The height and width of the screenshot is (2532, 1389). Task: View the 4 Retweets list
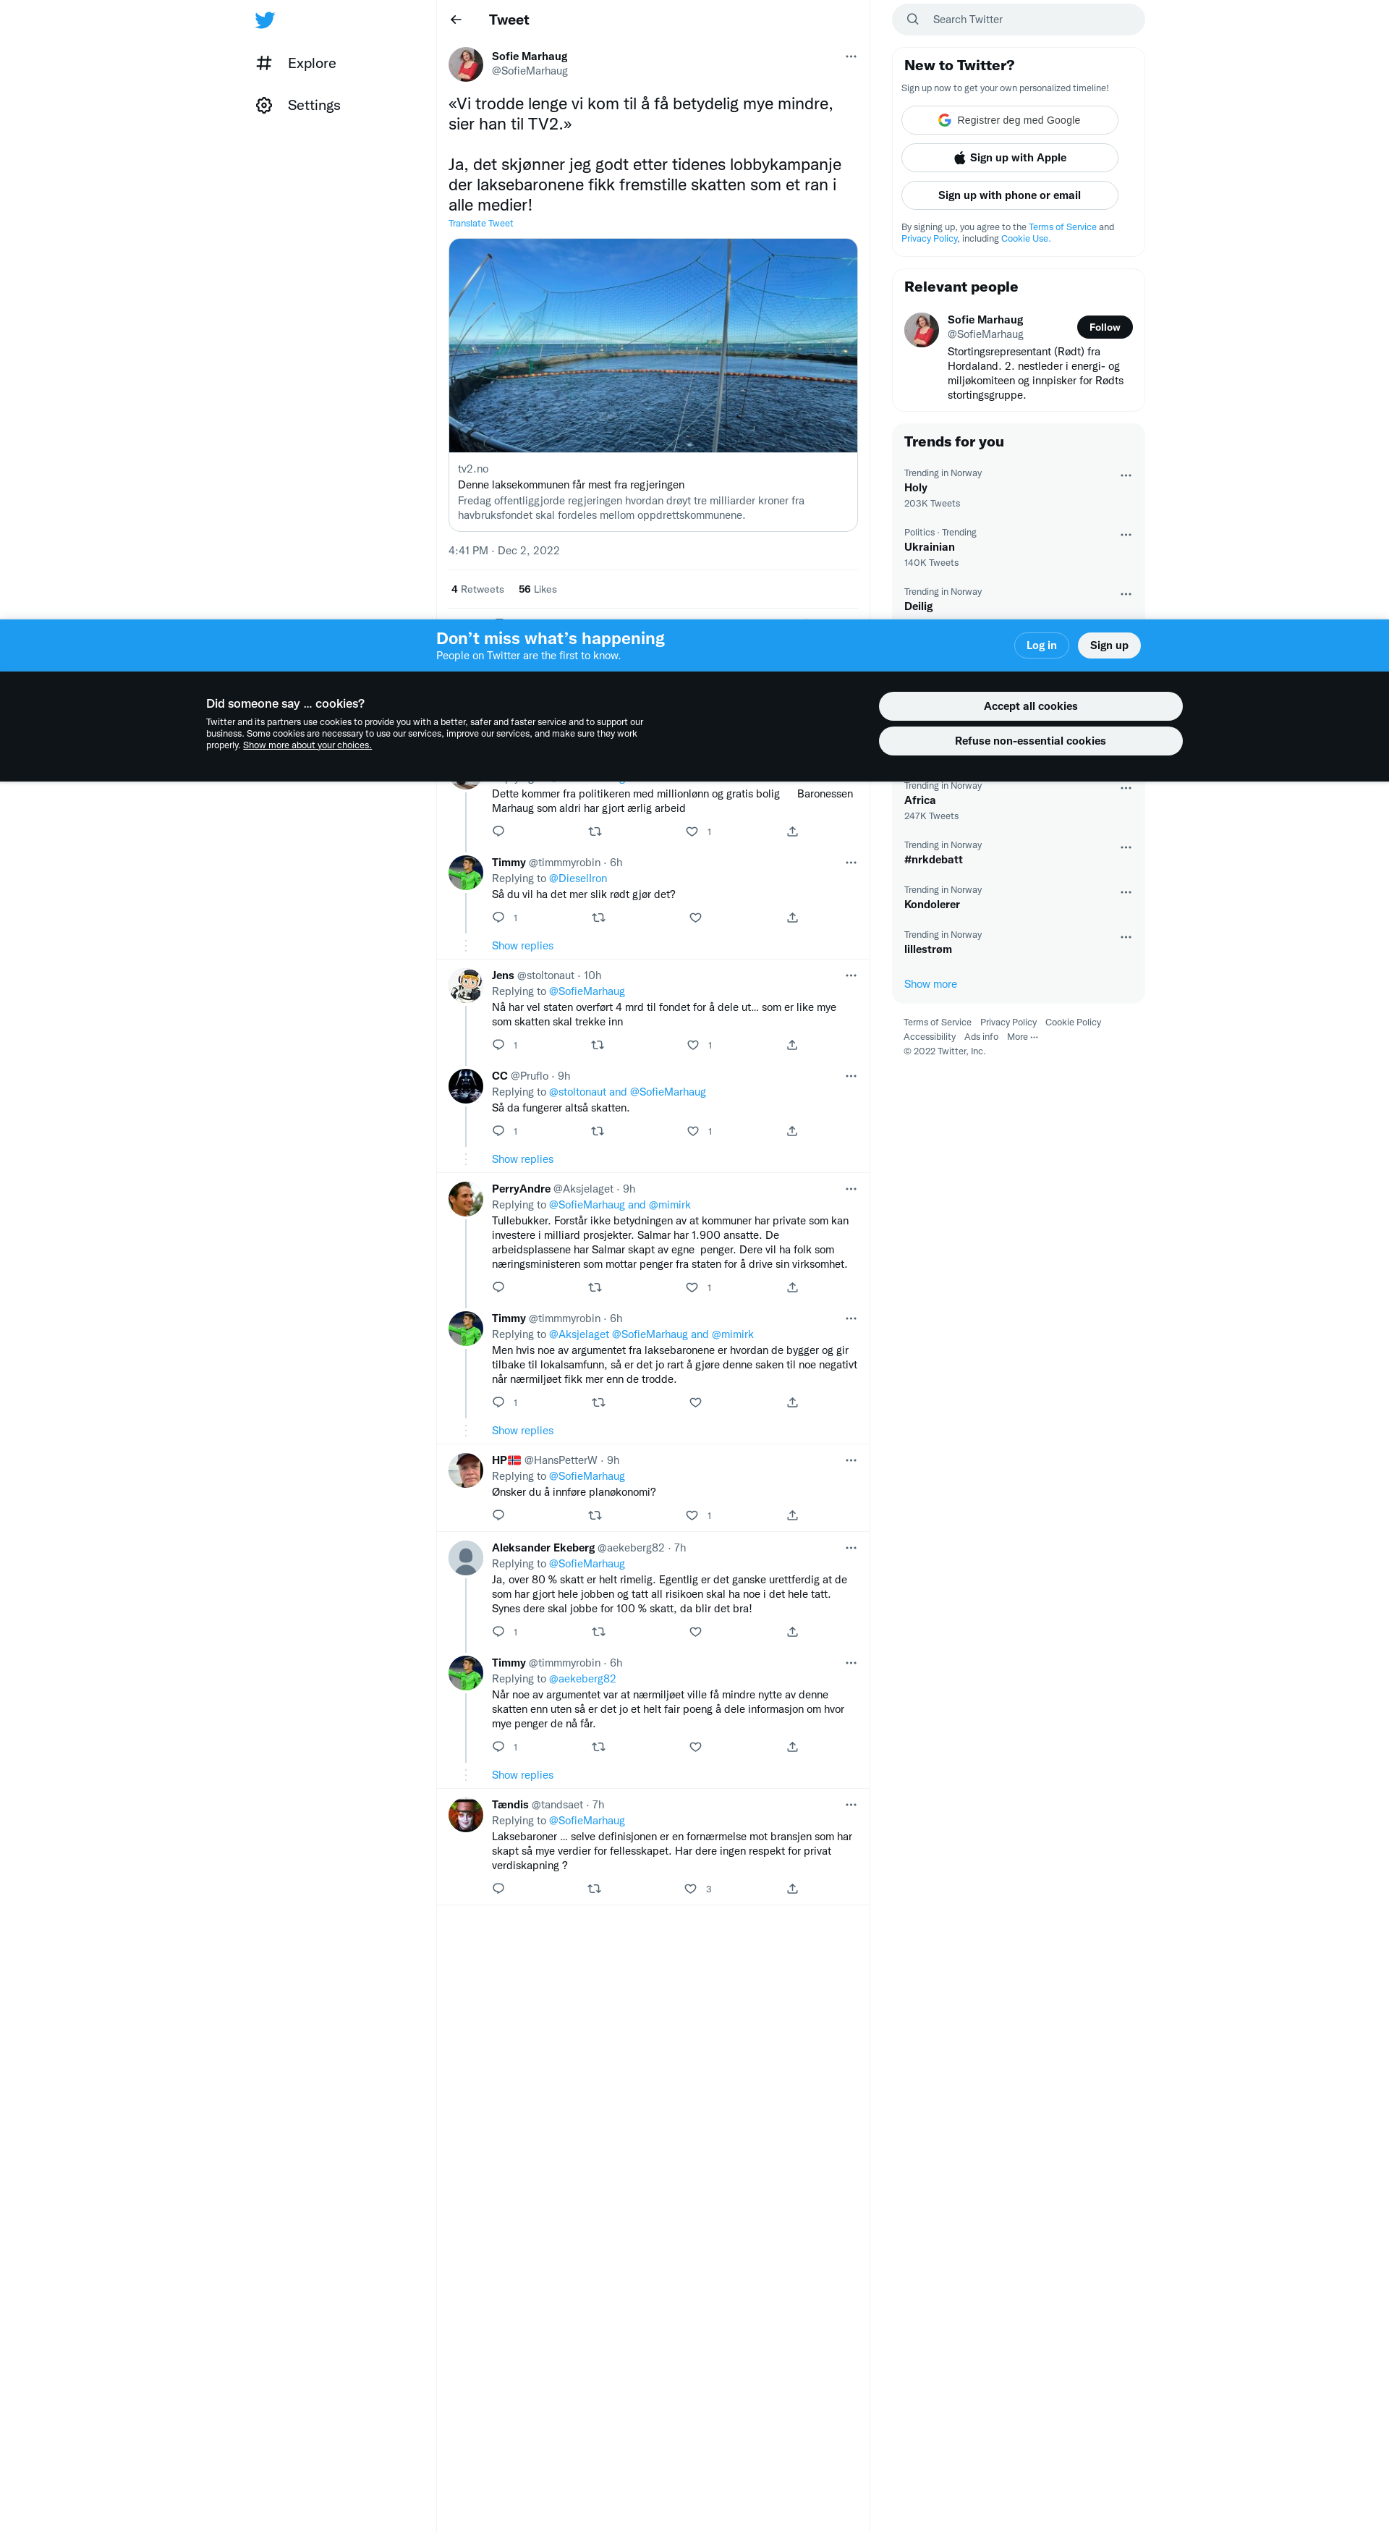(477, 590)
